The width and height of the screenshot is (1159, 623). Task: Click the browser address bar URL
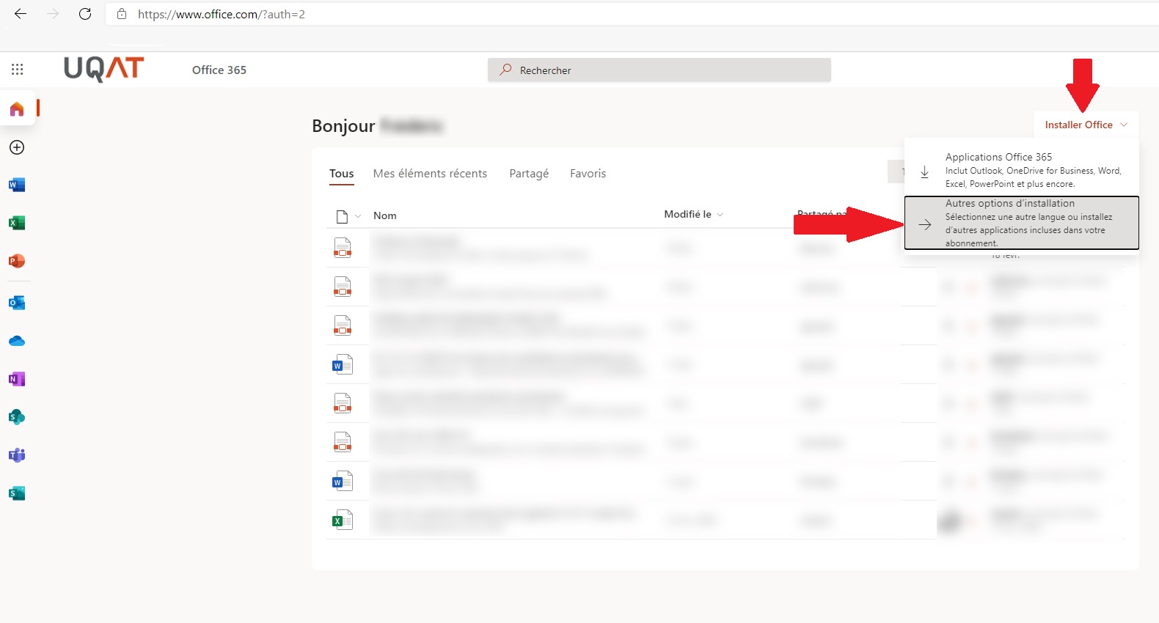tap(222, 14)
